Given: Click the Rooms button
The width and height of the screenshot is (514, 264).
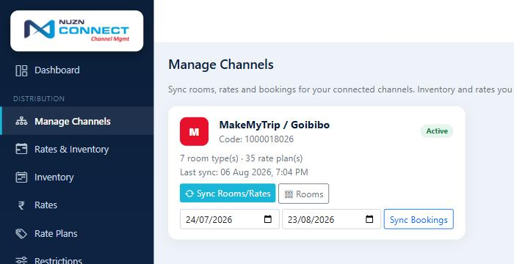Looking at the screenshot, I should [303, 194].
